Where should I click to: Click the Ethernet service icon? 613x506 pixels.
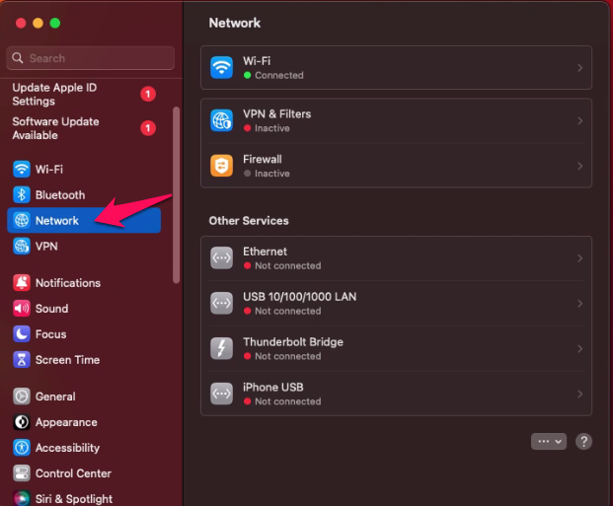pyautogui.click(x=222, y=257)
